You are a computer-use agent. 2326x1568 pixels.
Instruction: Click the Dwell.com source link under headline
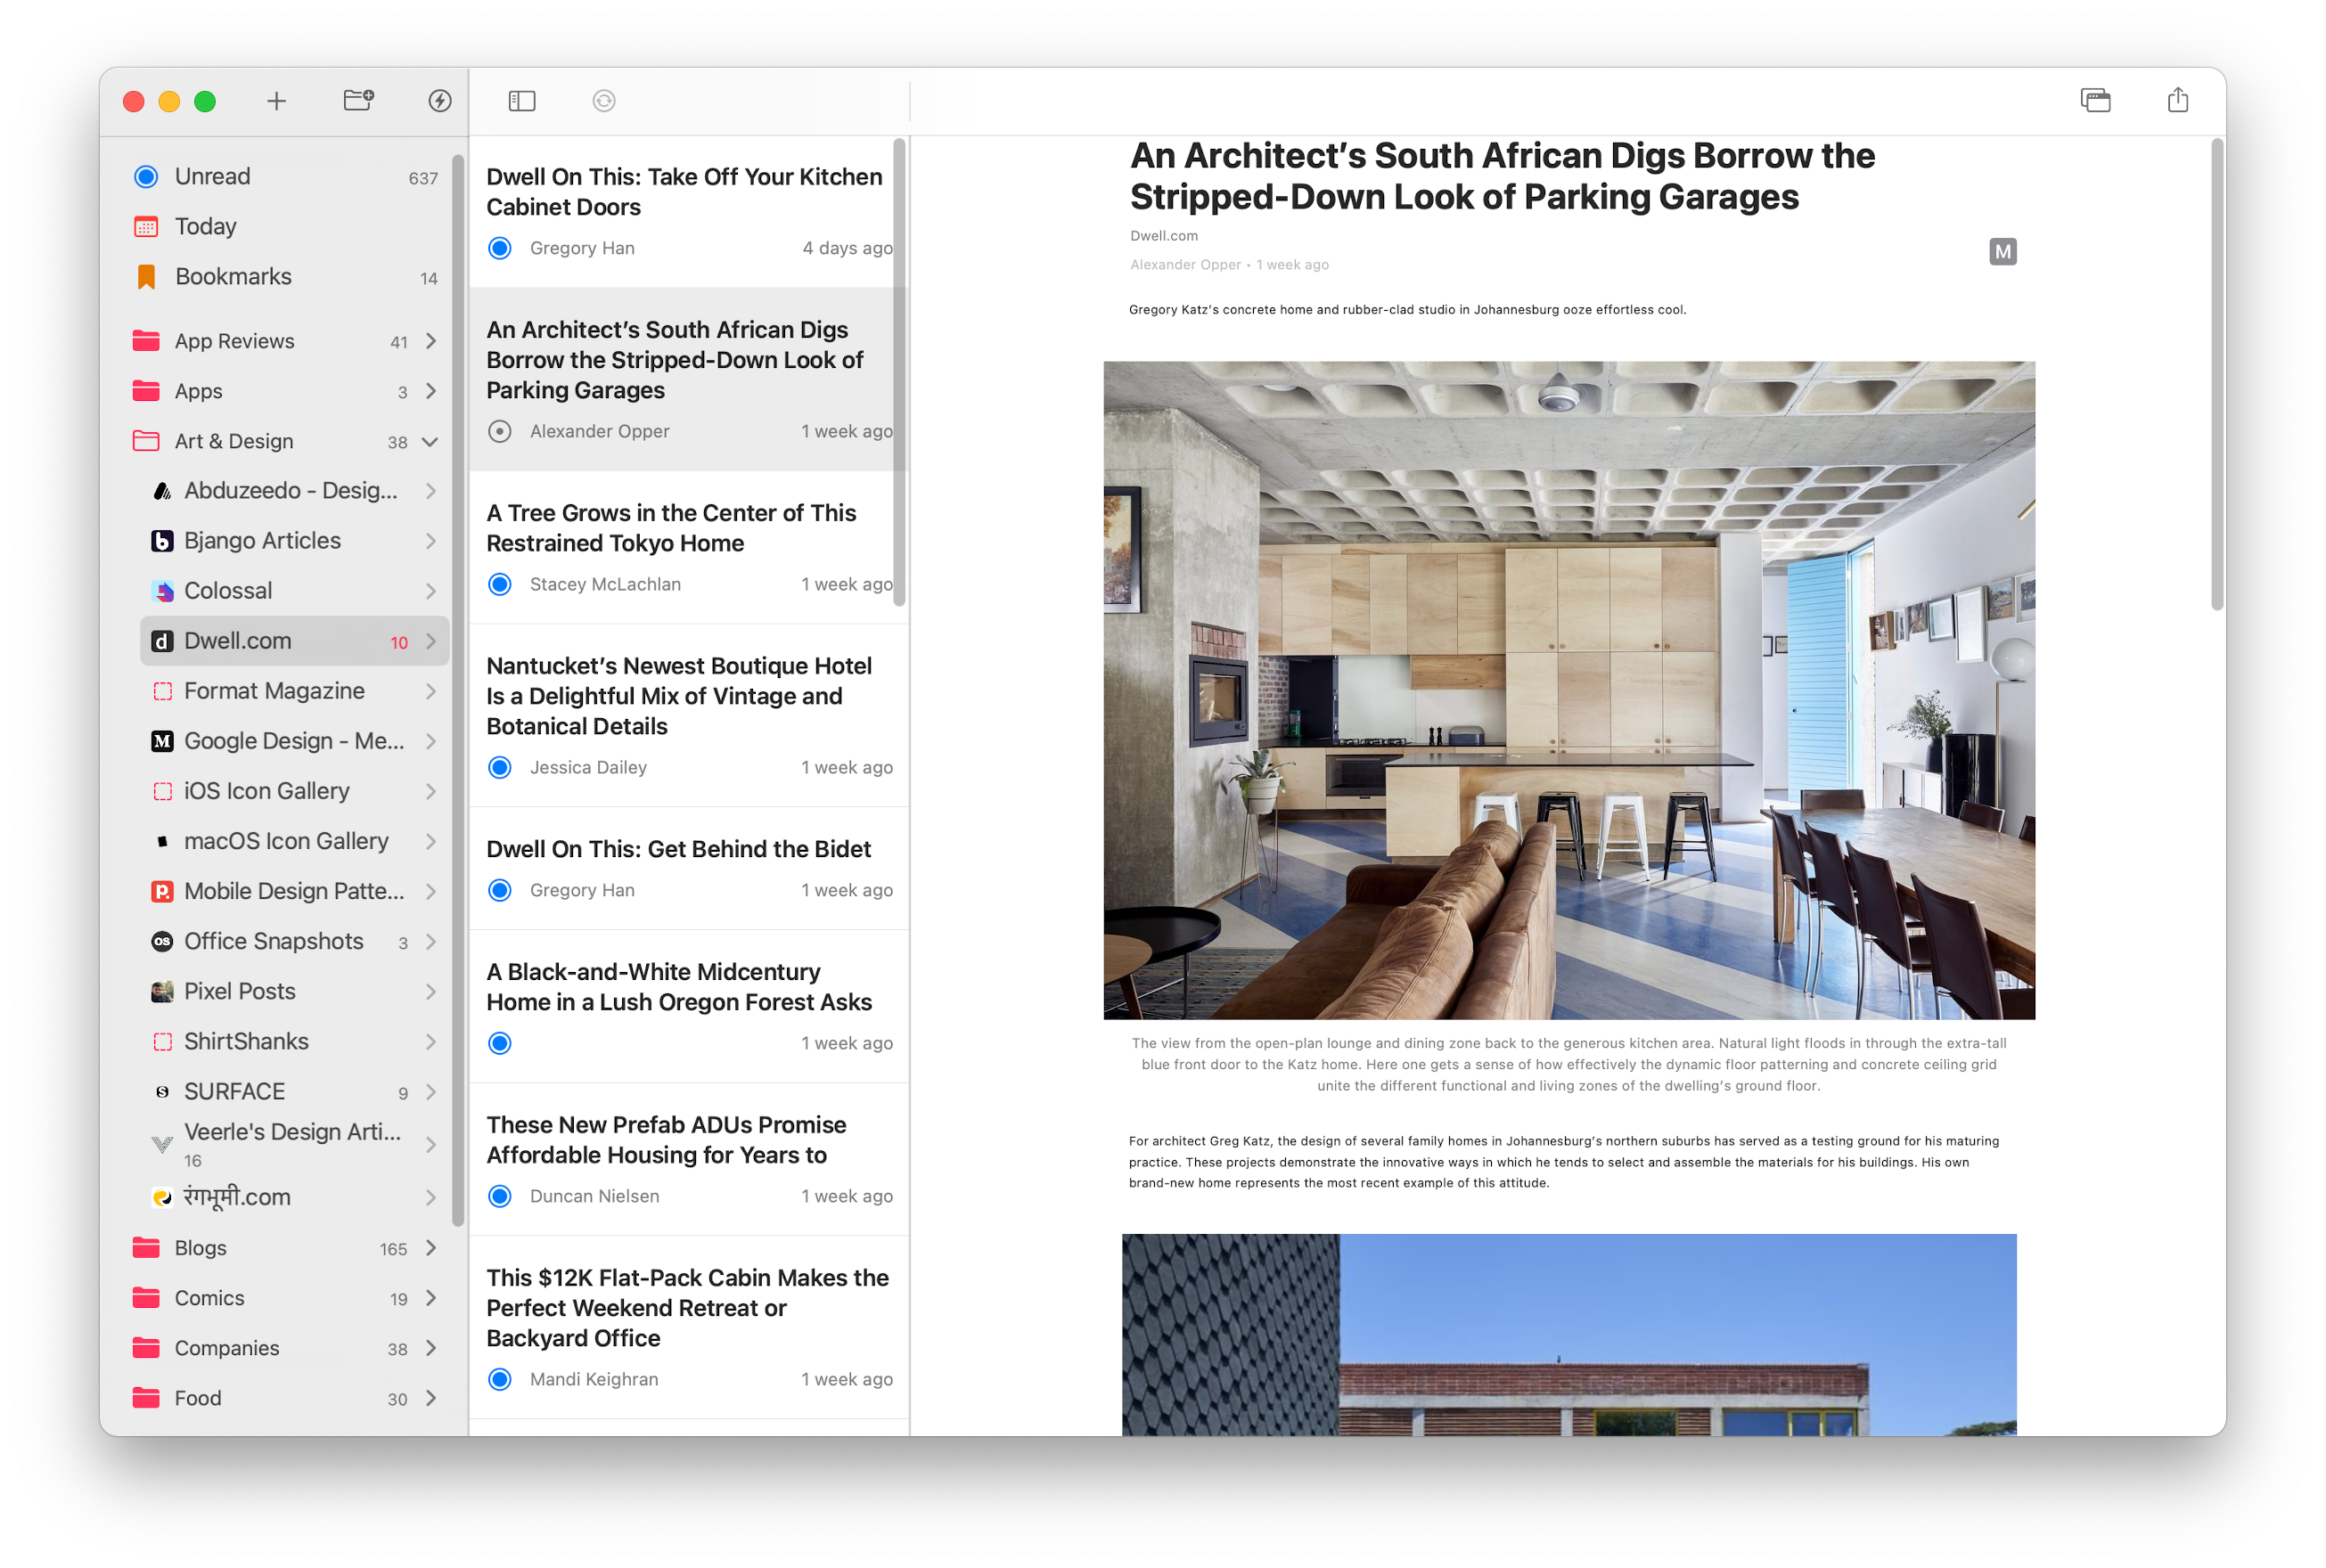1163,236
